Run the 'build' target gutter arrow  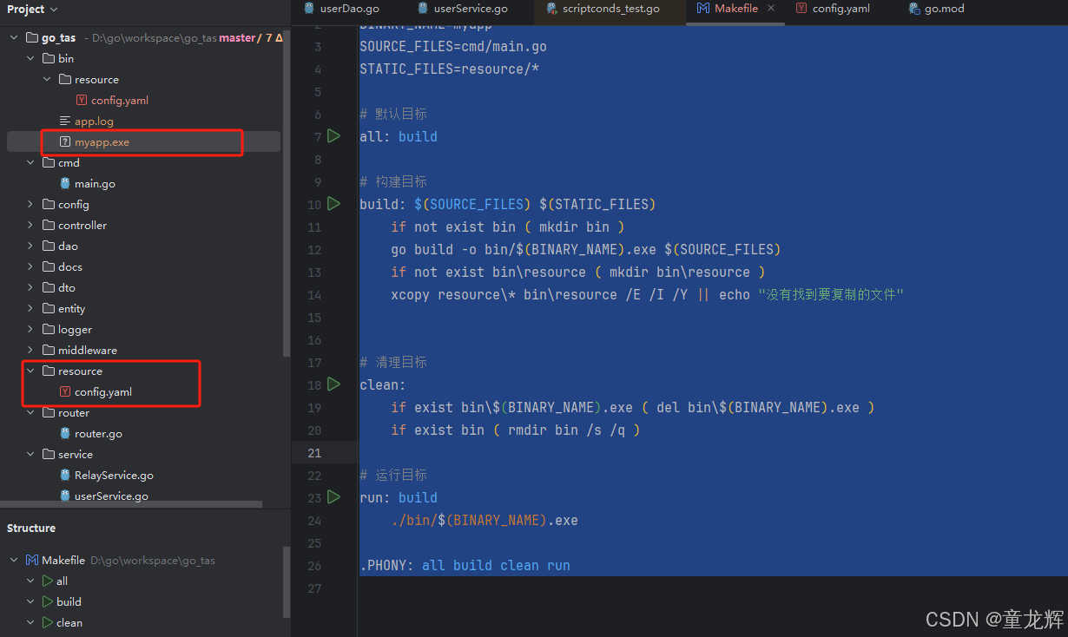coord(334,204)
